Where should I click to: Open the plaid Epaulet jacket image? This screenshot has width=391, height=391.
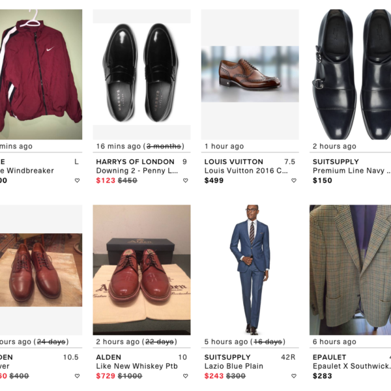350,270
